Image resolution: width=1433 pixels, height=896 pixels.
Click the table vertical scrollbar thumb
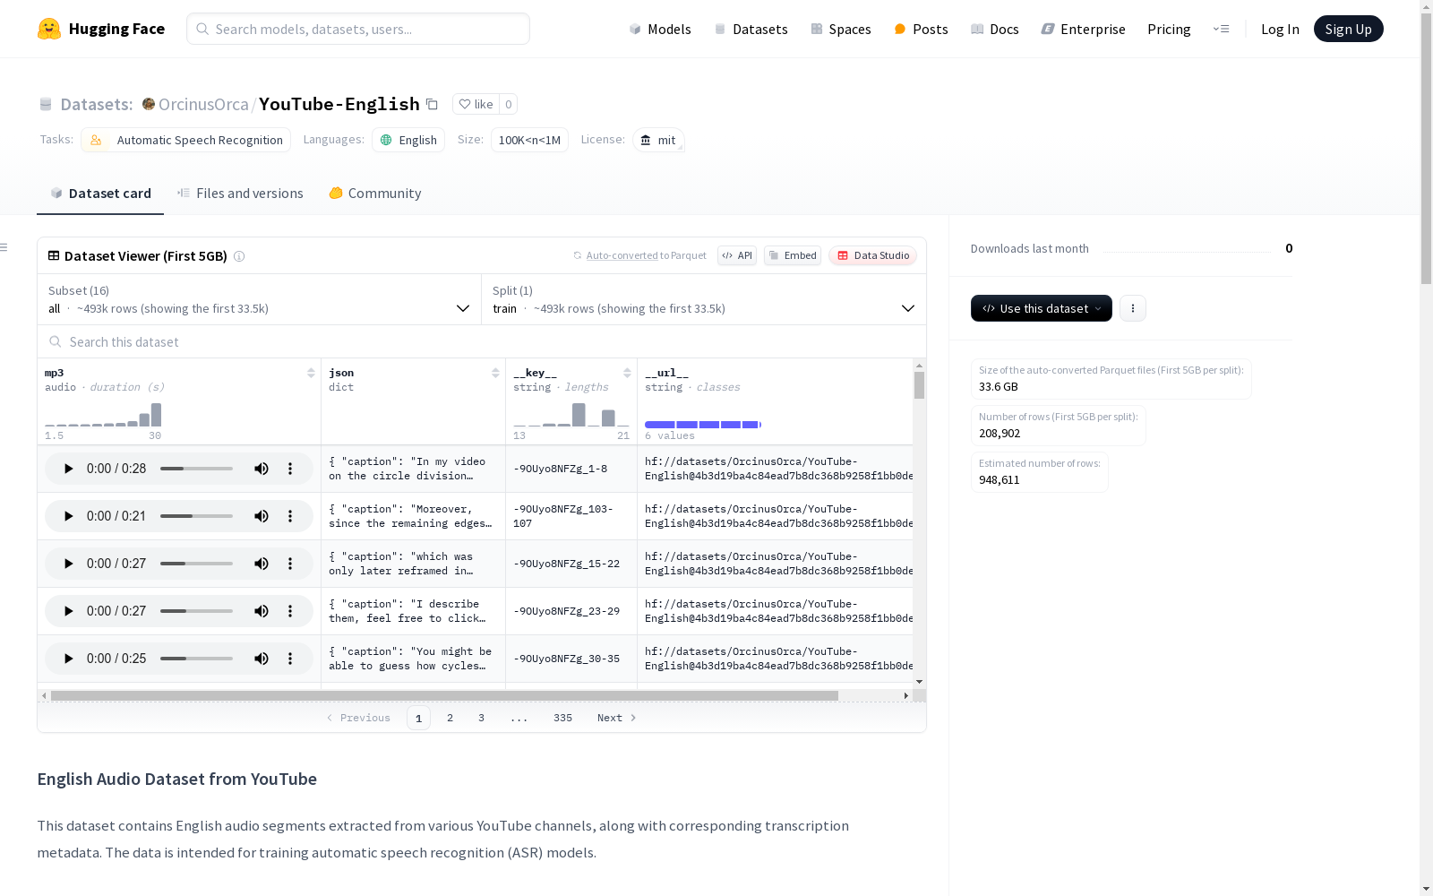point(919,385)
